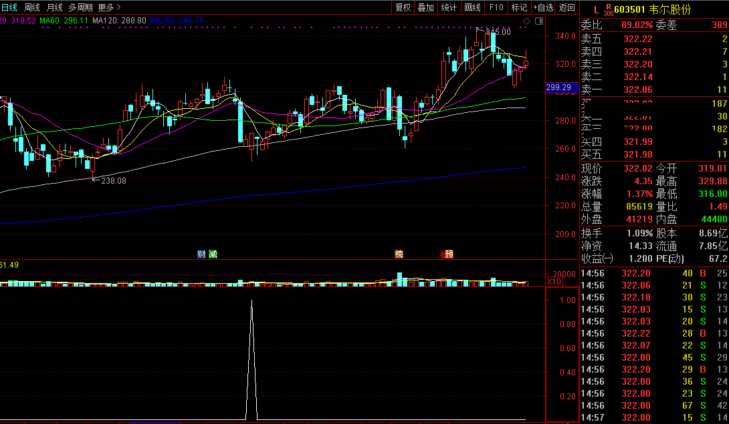Click the 预 forecast marker icon
The height and width of the screenshot is (424, 729).
coord(449,254)
